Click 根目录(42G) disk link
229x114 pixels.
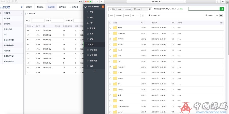(154, 16)
